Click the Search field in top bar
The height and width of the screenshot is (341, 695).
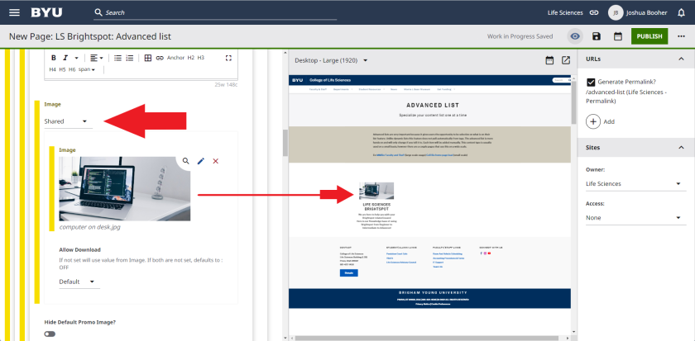click(x=165, y=12)
